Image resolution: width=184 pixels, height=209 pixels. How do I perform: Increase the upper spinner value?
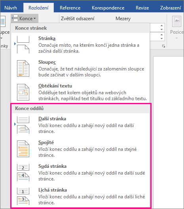coord(161,26)
